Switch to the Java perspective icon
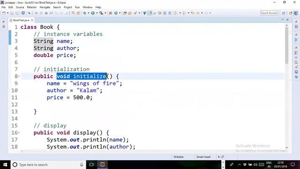This screenshot has width=300, height=169. coord(296,13)
